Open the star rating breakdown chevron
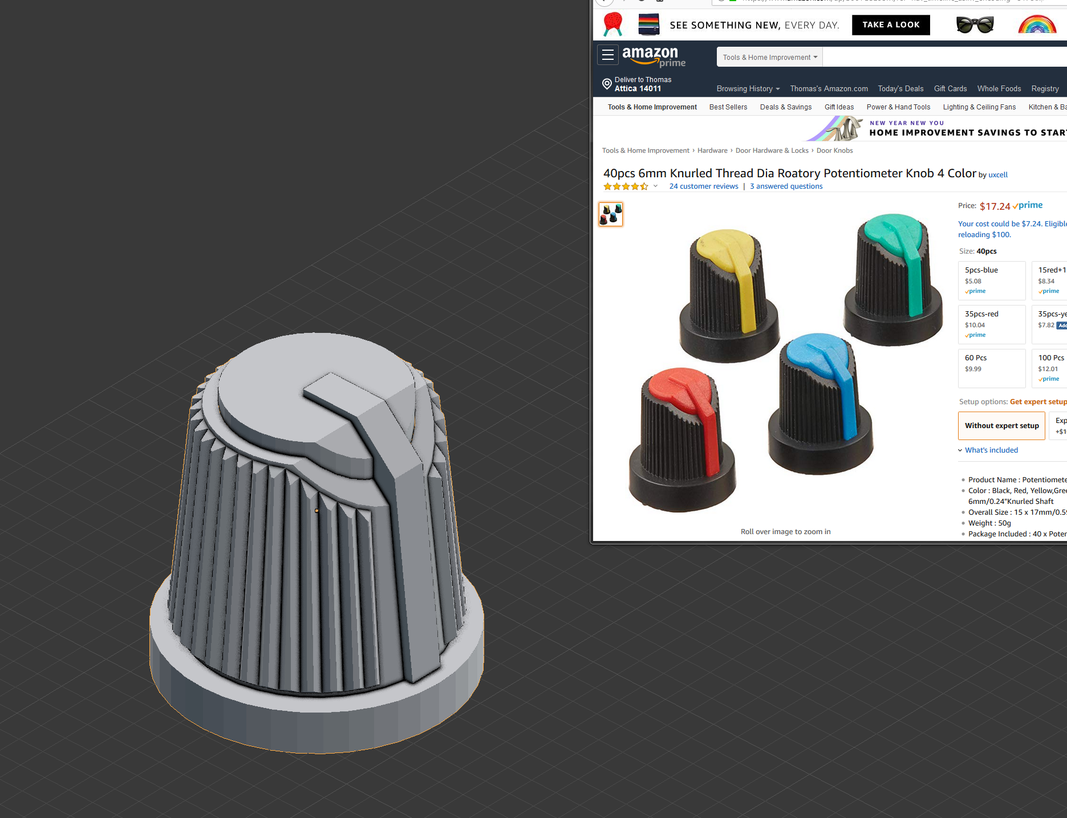The height and width of the screenshot is (818, 1067). pos(655,186)
